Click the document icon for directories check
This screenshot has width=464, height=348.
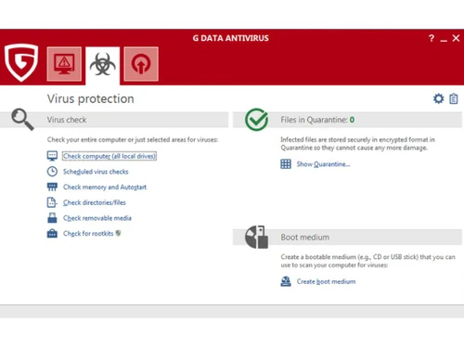52,202
